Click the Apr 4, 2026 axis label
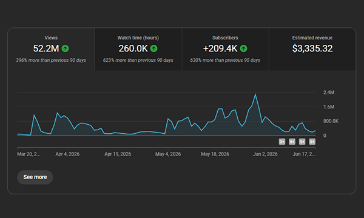 [67, 154]
